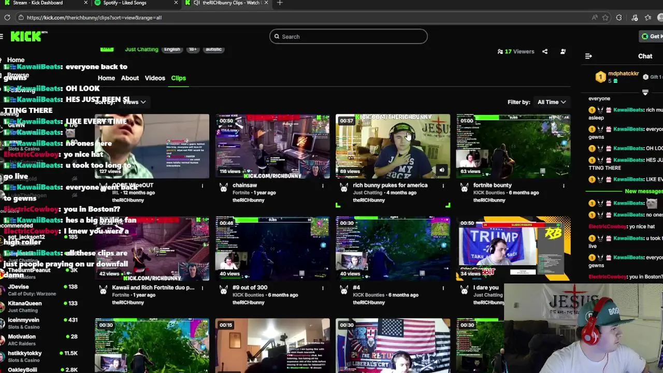This screenshot has height=373, width=663.
Task: Click the browser address bar URL
Action: pos(94,18)
